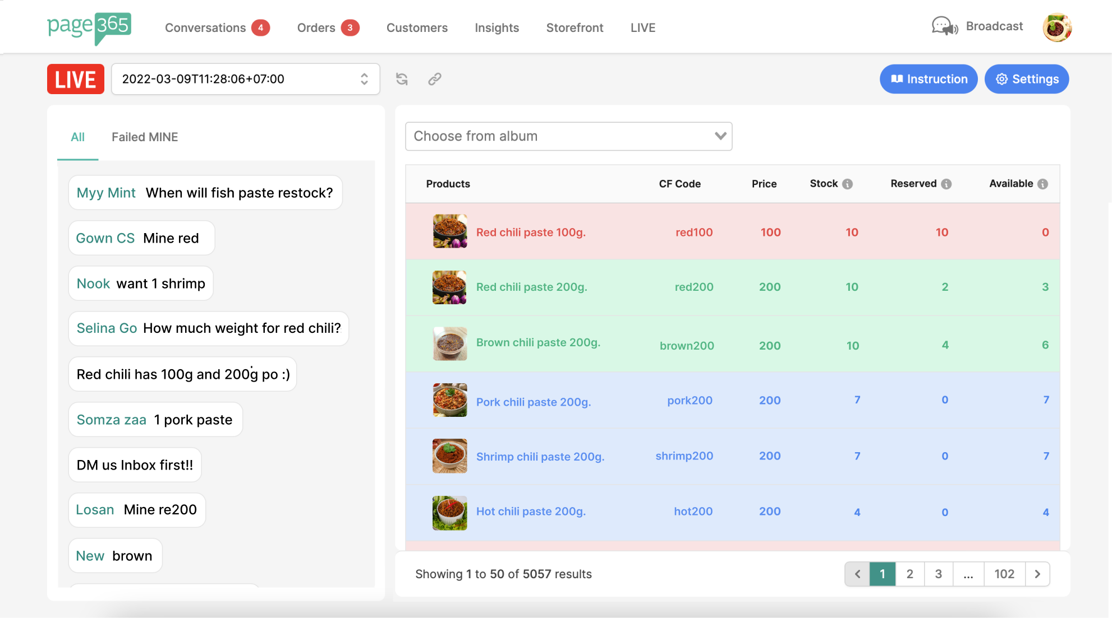
Task: Click the refresh sync icon
Action: (x=402, y=79)
